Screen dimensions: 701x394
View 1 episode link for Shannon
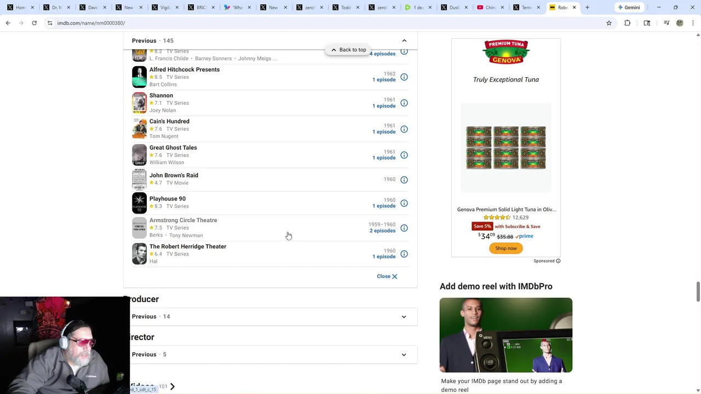click(x=384, y=106)
